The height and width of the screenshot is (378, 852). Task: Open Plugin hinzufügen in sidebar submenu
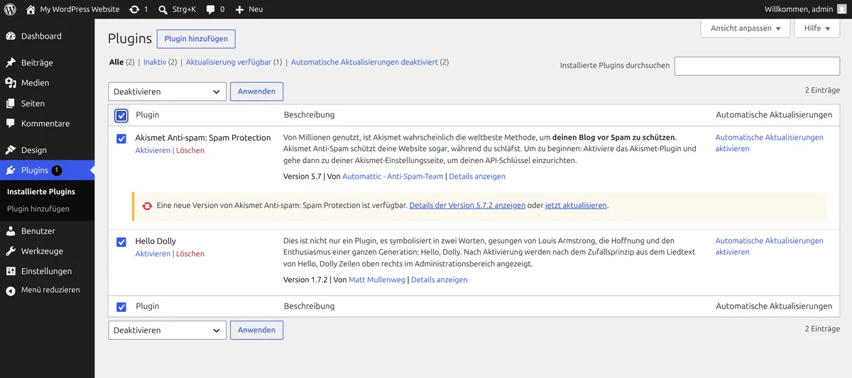[38, 209]
